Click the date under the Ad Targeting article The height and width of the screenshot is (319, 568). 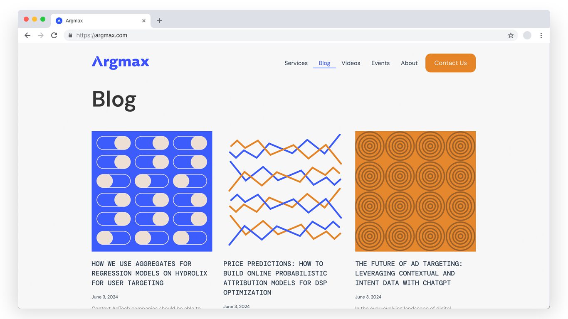pos(368,297)
